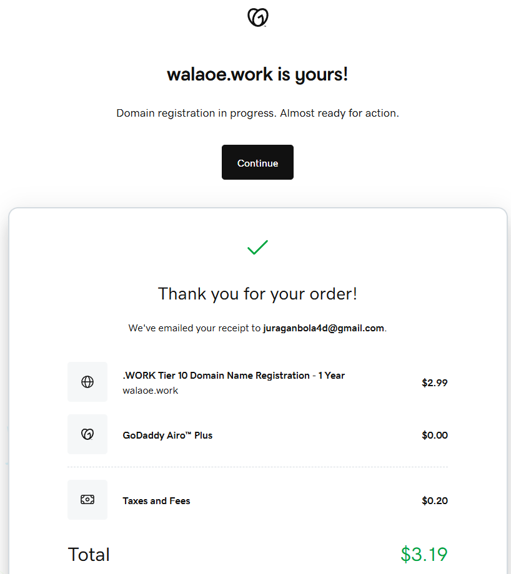Click the globe icon for domain registration

coord(87,382)
